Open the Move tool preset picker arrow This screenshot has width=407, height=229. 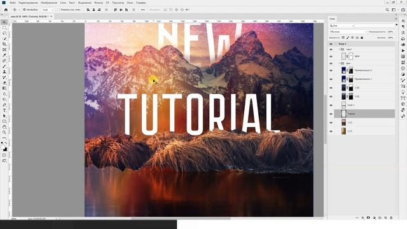tap(19, 10)
